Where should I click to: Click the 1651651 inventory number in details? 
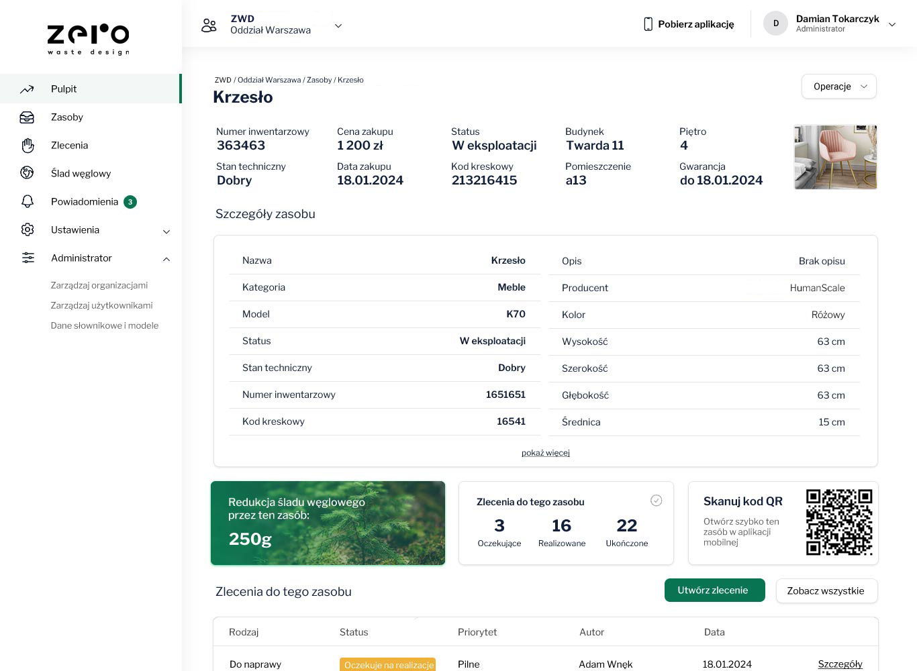(506, 395)
